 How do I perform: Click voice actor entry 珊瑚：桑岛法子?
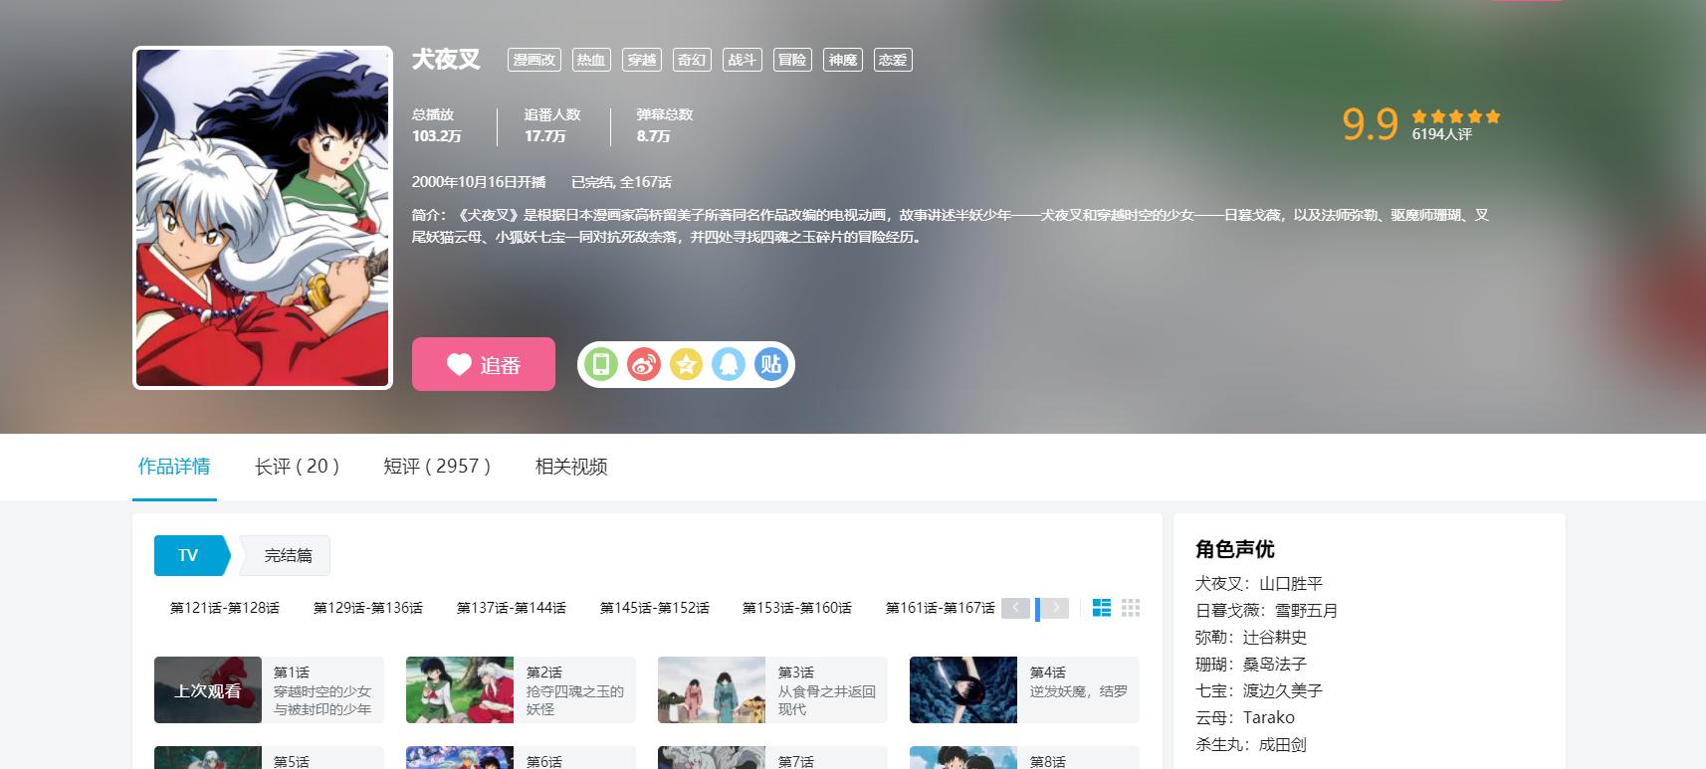click(1251, 665)
